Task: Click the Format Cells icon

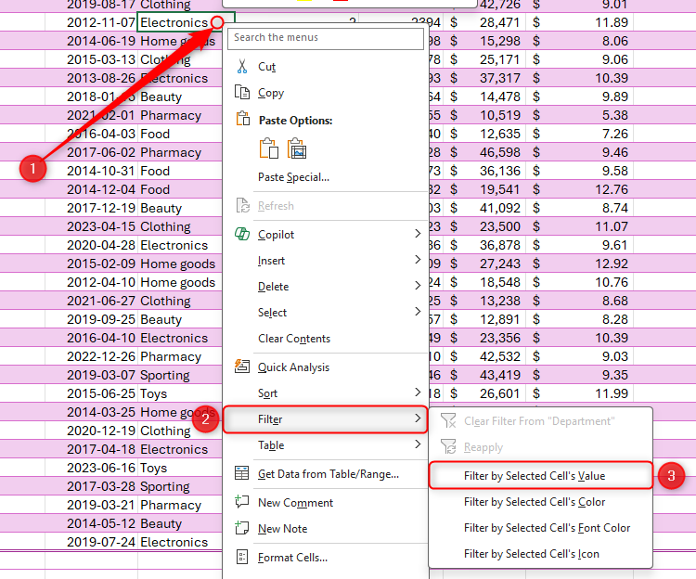Action: point(242,558)
